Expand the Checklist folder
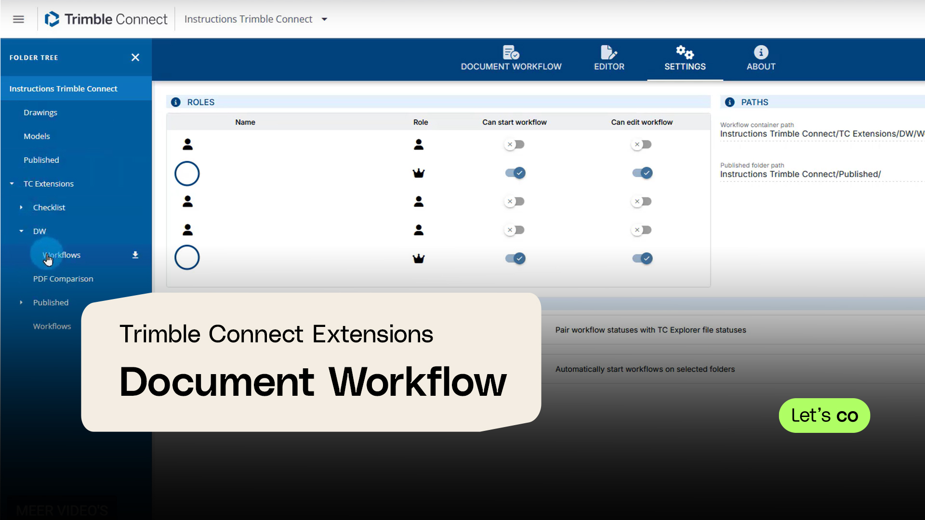 click(x=21, y=208)
